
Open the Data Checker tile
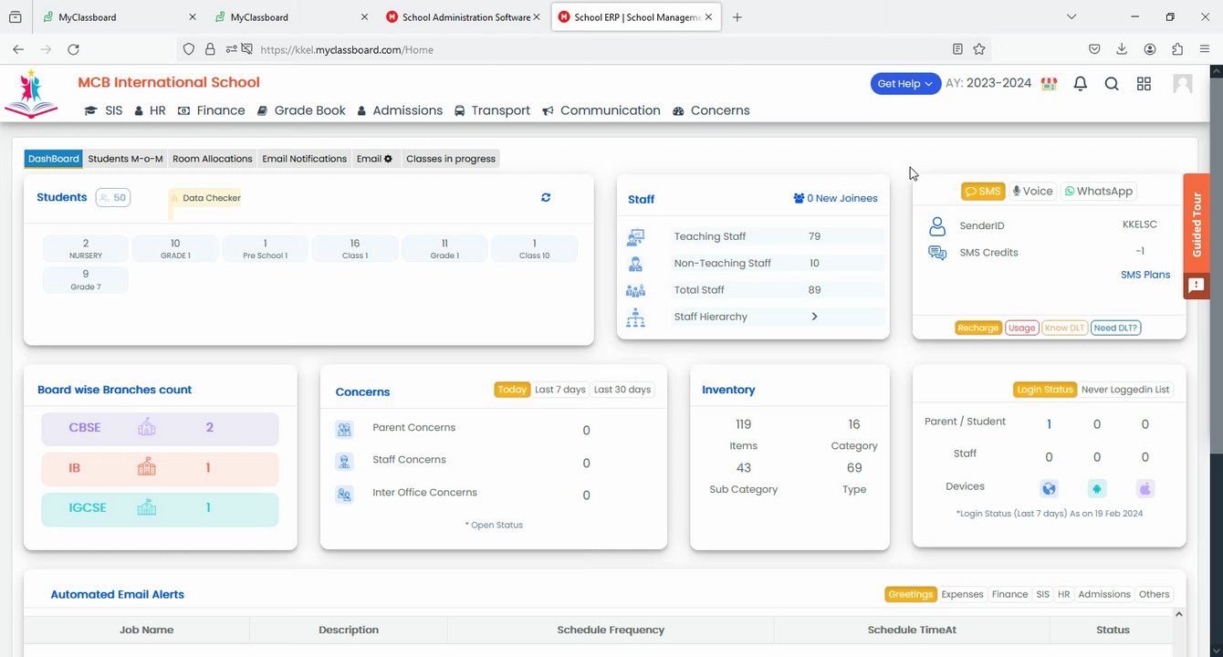coord(205,198)
